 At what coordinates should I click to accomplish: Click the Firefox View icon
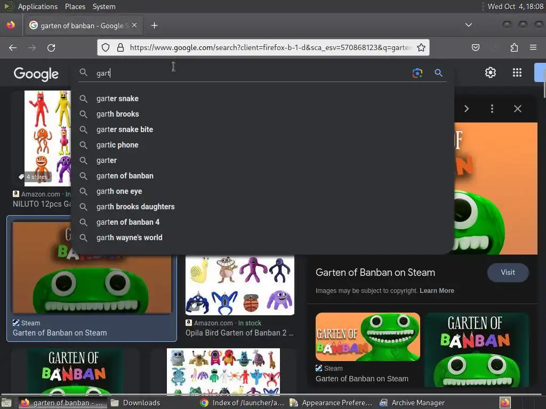coord(11,26)
